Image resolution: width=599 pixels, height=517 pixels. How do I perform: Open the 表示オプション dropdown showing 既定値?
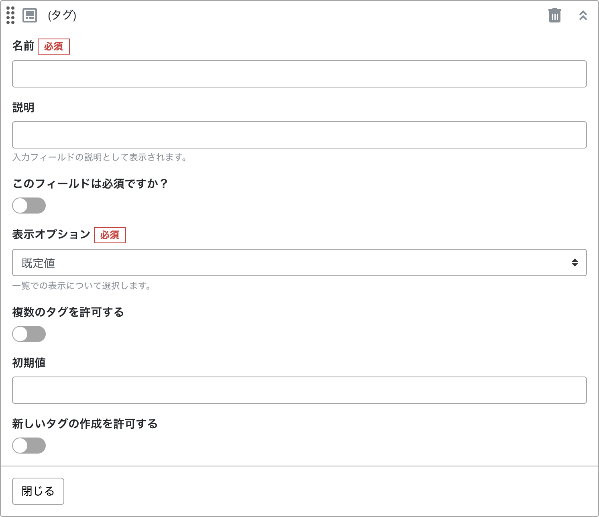pos(299,263)
